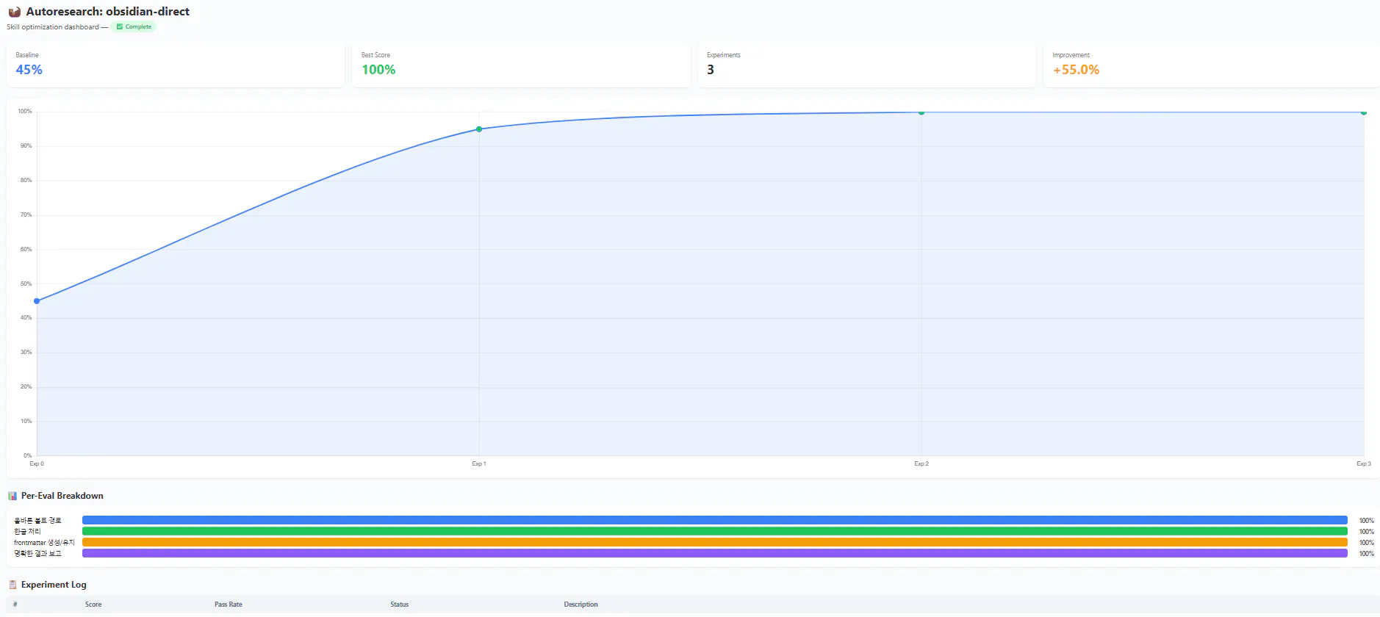The width and height of the screenshot is (1380, 617).
Task: Click the purple 명확한 결과 보고 progress bar
Action: 715,553
